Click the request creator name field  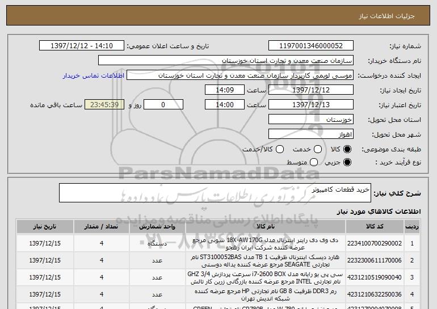pos(240,75)
